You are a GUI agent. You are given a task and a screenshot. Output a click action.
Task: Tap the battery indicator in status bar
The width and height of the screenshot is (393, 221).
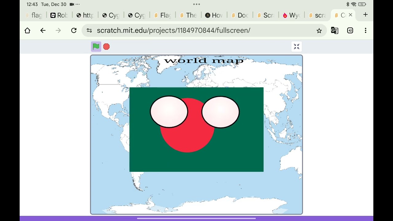(362, 4)
